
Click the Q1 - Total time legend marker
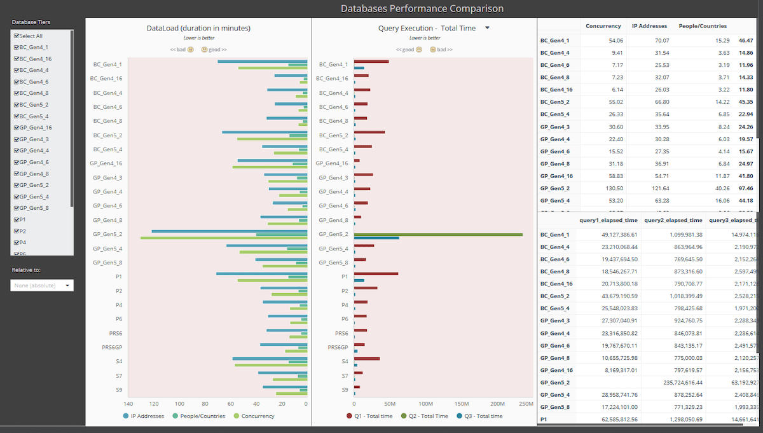[349, 416]
